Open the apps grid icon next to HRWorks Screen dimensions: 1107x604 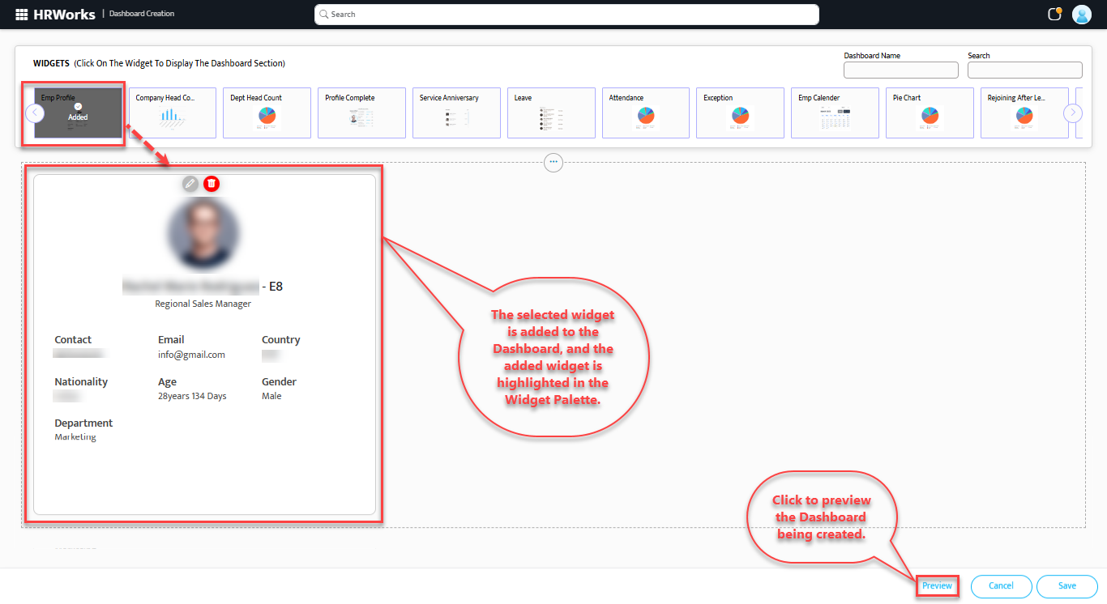(19, 13)
